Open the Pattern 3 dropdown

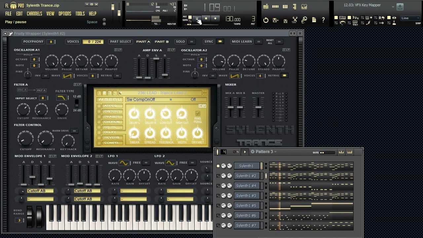(x=275, y=152)
